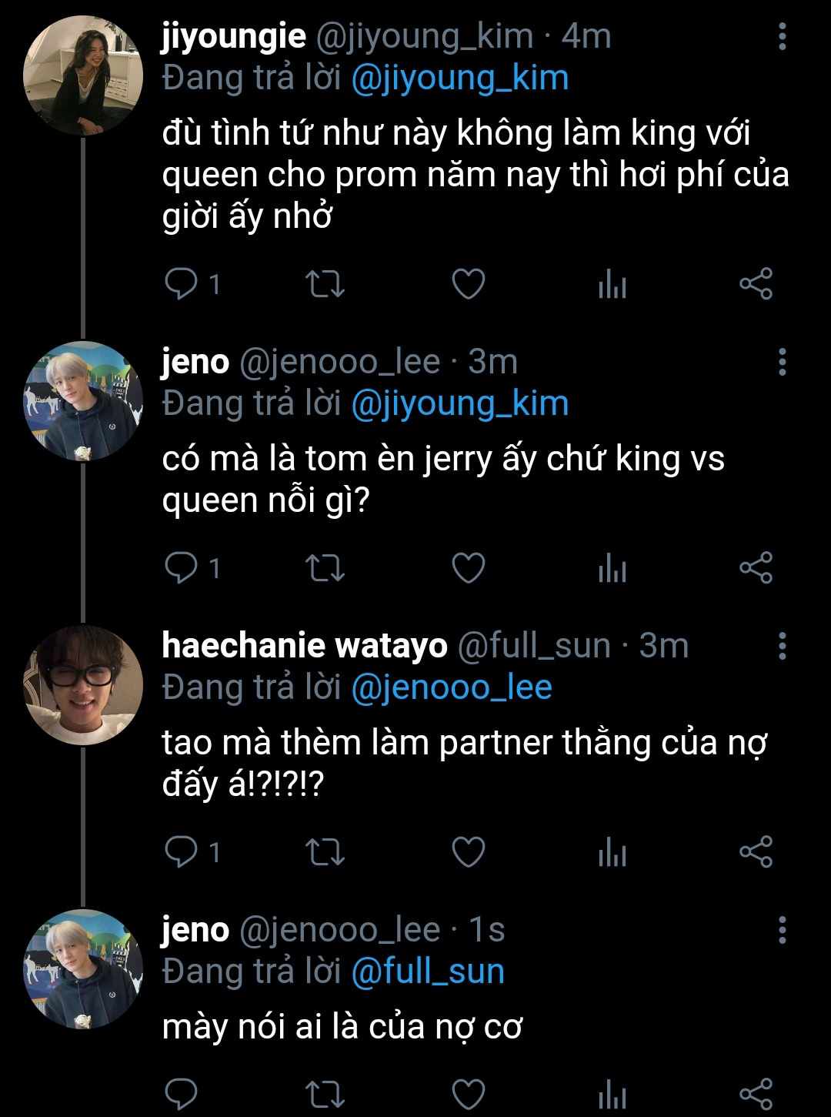831x1117 pixels.
Task: Like jeno's tom and jerry reply
Action: (x=467, y=569)
